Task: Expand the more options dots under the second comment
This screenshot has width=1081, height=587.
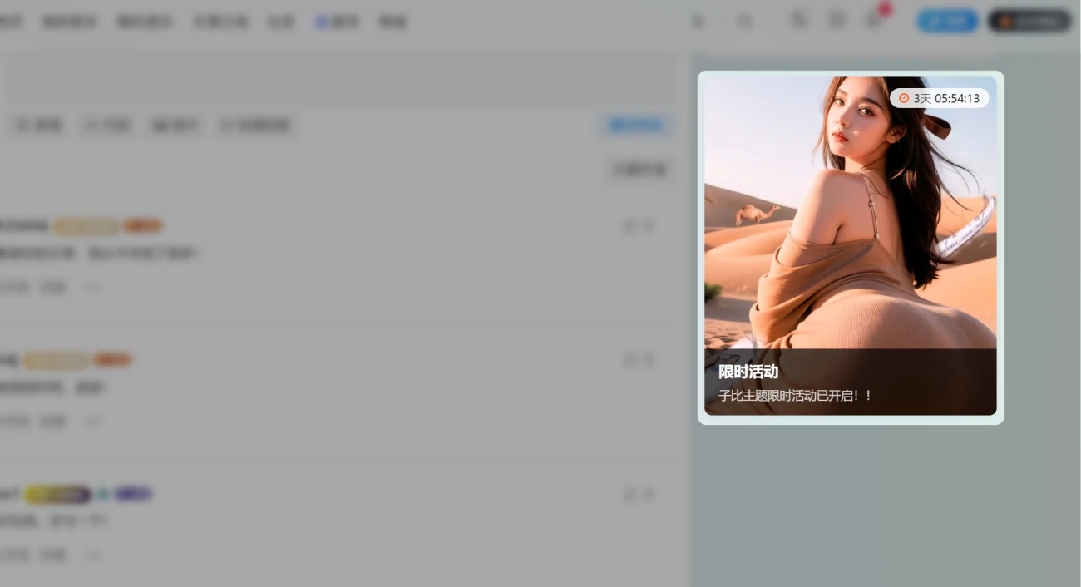Action: point(93,422)
